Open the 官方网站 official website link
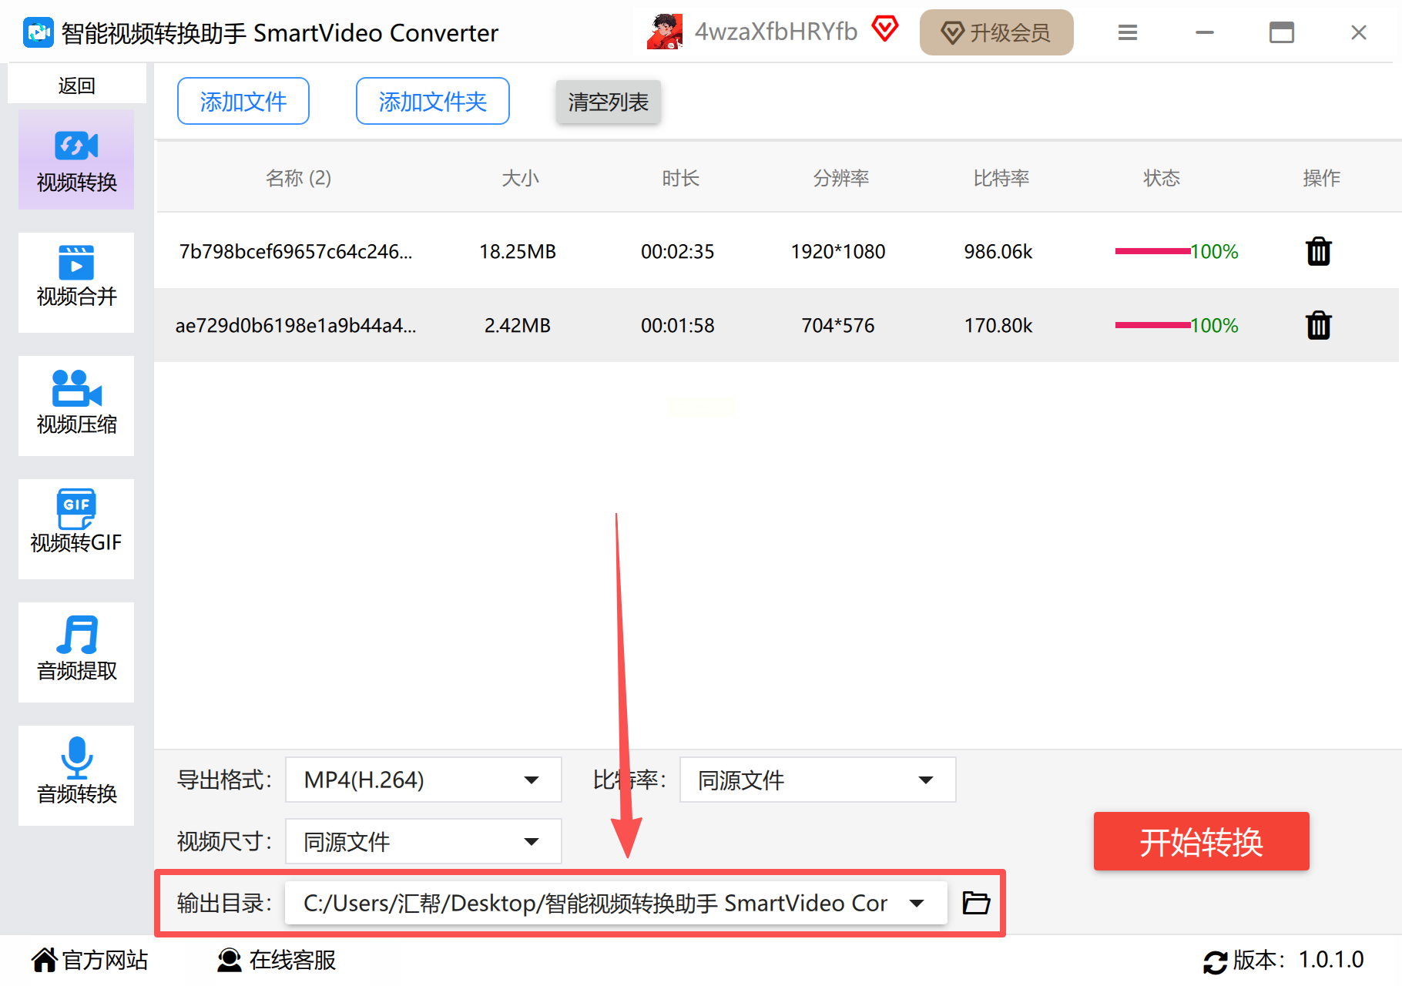 90,961
